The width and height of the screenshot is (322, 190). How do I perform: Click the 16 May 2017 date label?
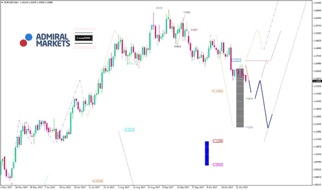pyautogui.click(x=22, y=187)
